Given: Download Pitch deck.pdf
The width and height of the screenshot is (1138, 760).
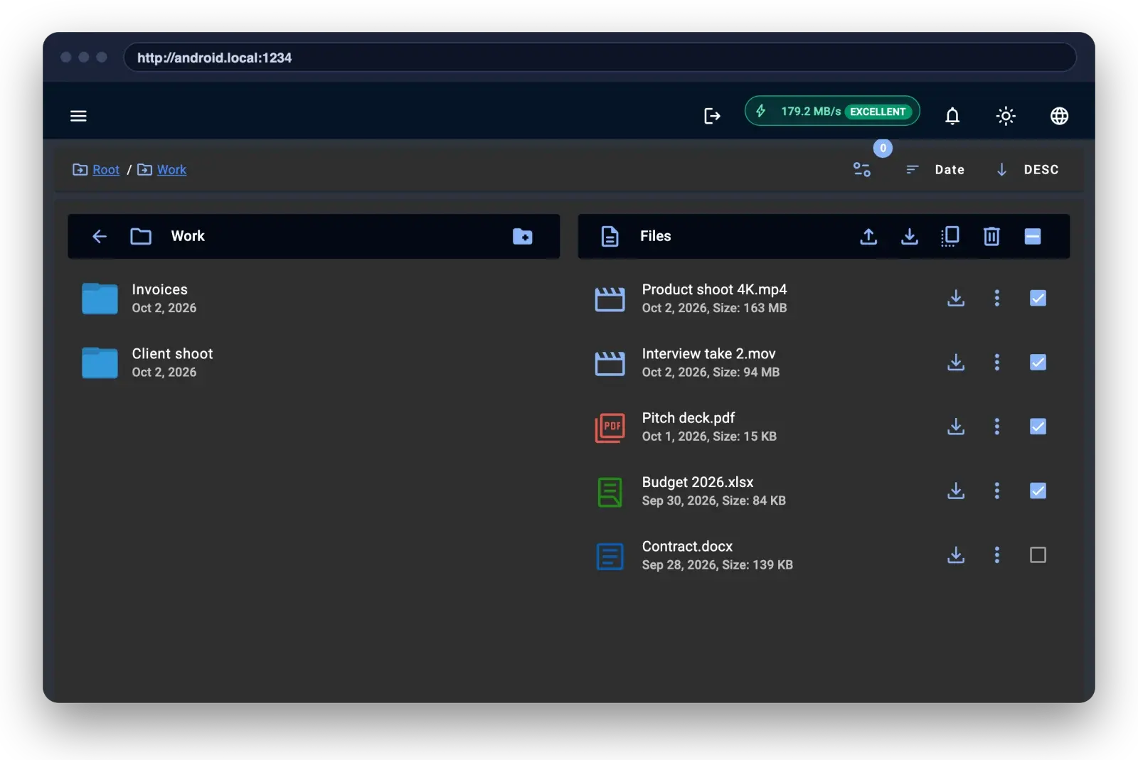Looking at the screenshot, I should pyautogui.click(x=956, y=427).
